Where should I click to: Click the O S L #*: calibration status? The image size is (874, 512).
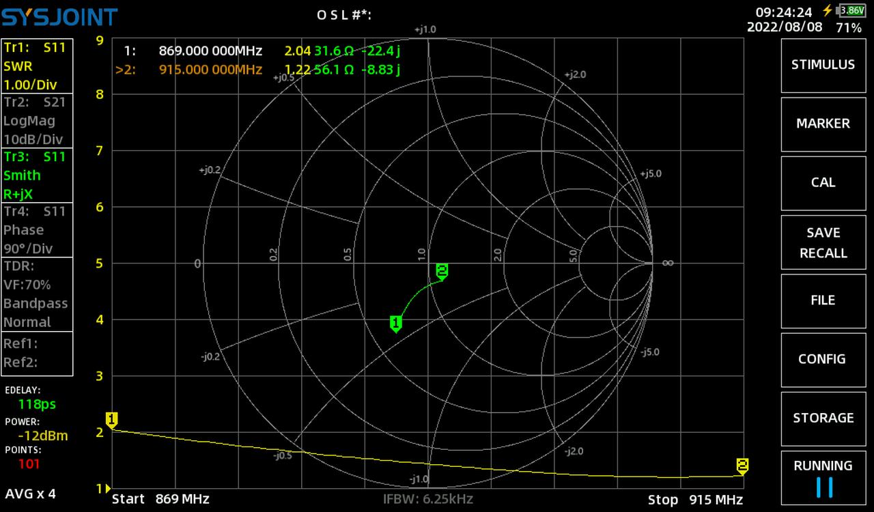[x=343, y=15]
